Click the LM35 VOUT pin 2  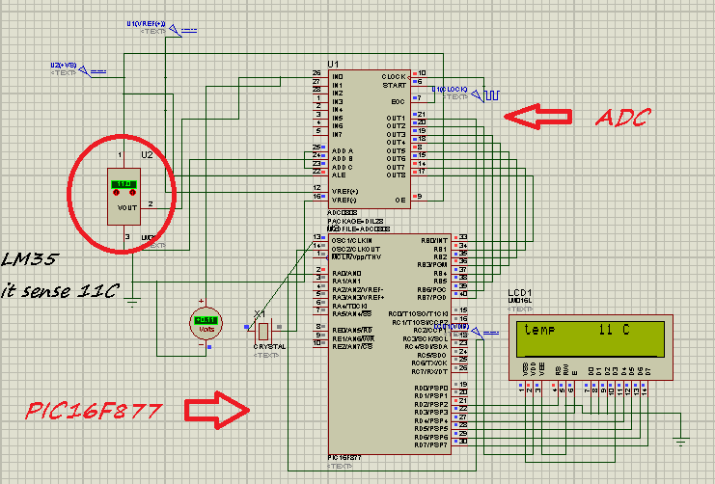pos(151,204)
